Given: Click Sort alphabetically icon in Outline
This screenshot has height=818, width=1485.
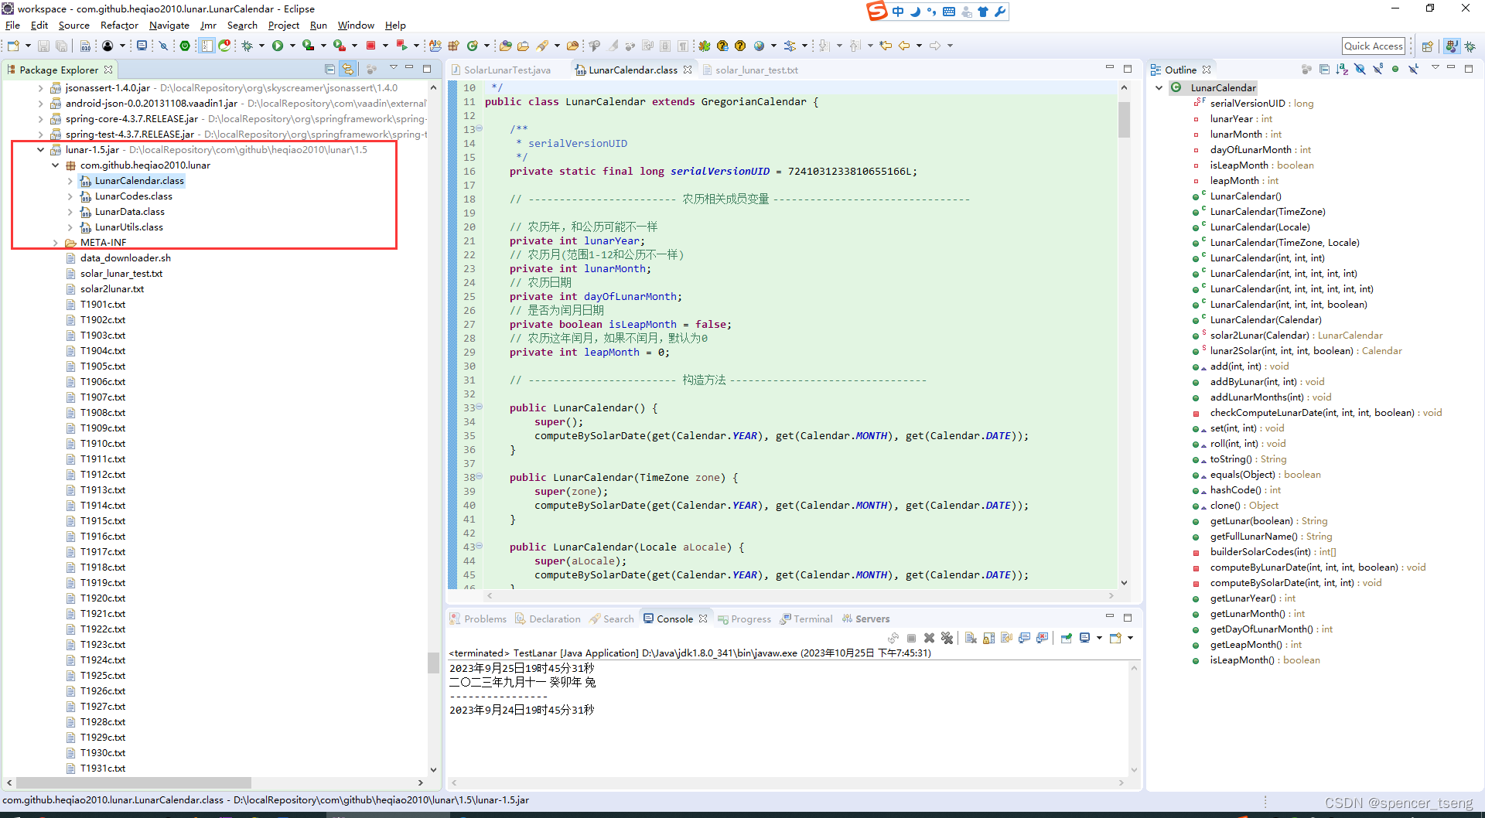Looking at the screenshot, I should click(x=1342, y=69).
